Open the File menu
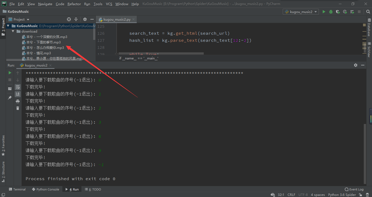 tap(12, 4)
